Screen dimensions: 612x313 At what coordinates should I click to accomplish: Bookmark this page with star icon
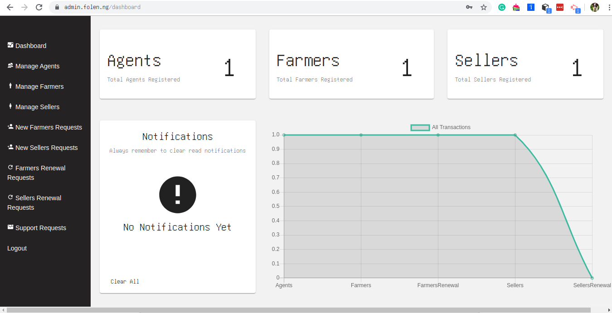484,7
